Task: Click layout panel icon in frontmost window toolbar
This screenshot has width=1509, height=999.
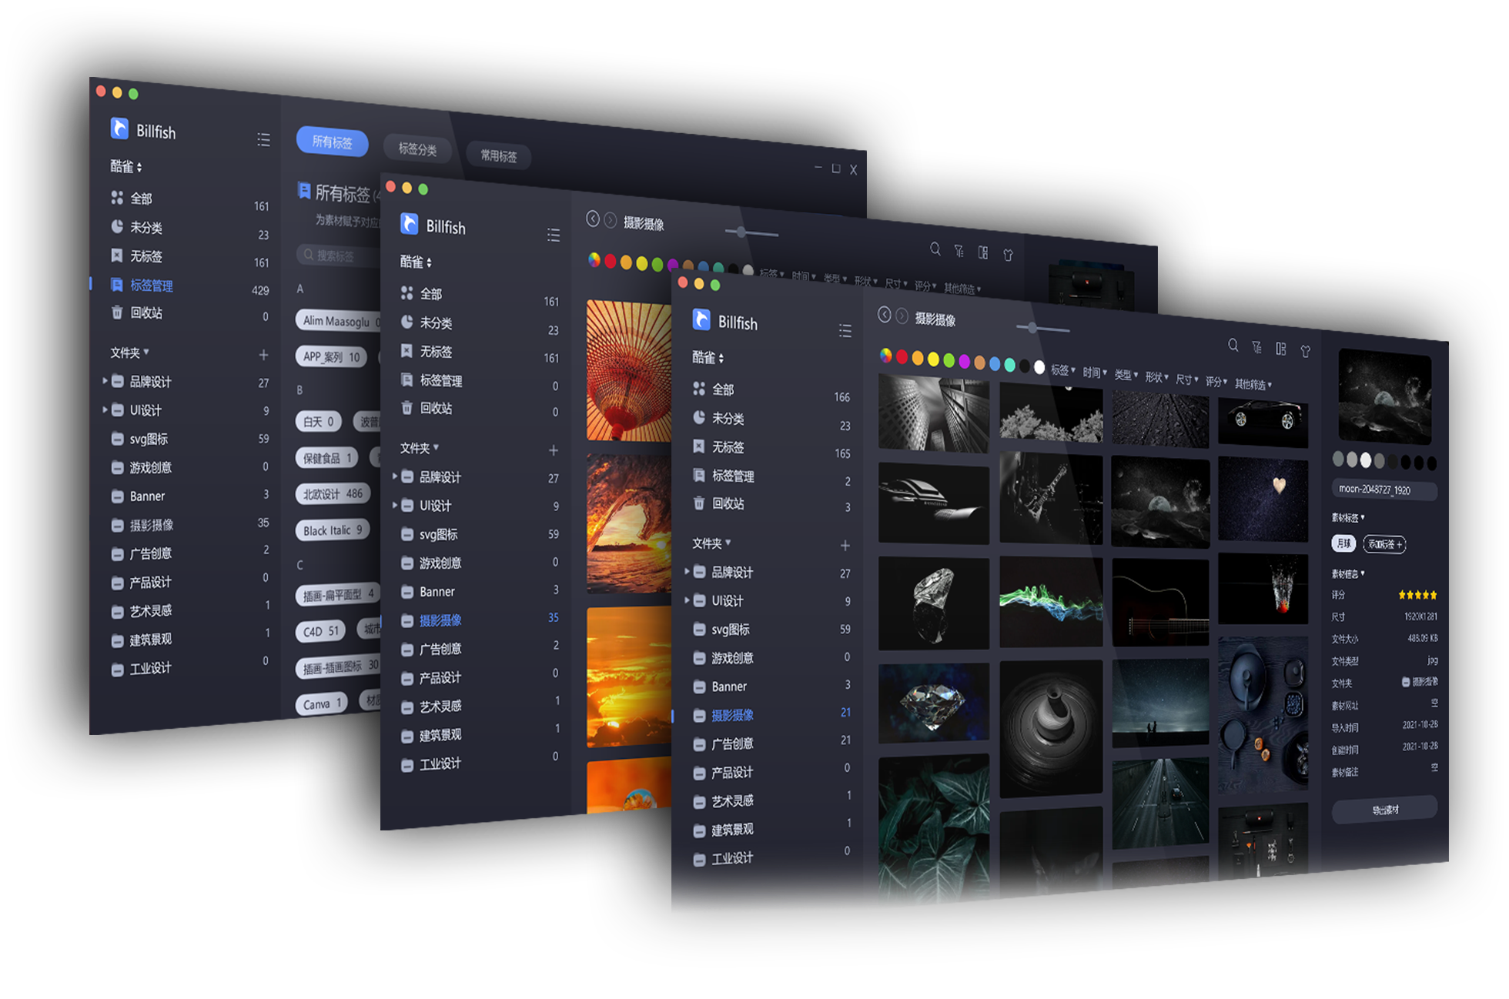Action: [x=1281, y=349]
